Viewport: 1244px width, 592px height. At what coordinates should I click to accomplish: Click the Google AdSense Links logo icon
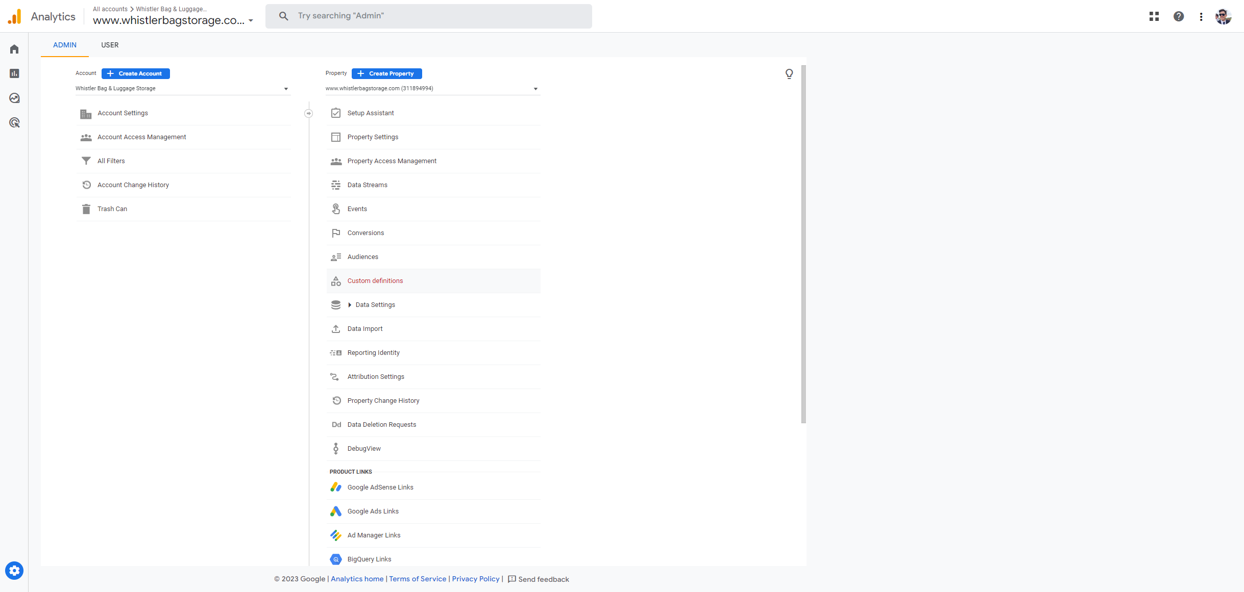click(x=336, y=487)
